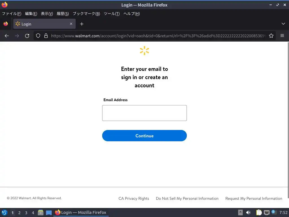Maximize the Firefox window
This screenshot has width=289, height=217.
point(278,5)
